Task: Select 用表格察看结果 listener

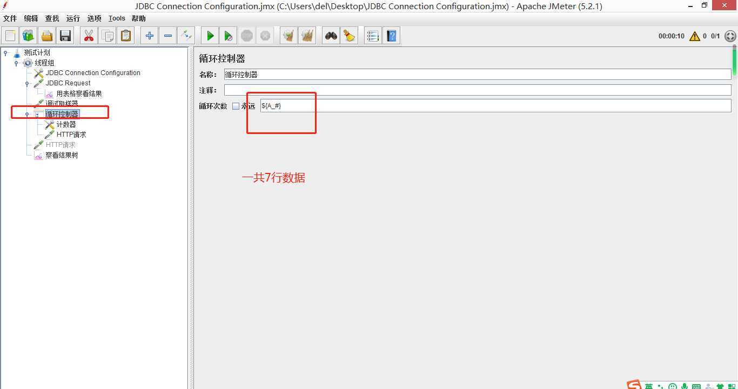Action: tap(79, 93)
